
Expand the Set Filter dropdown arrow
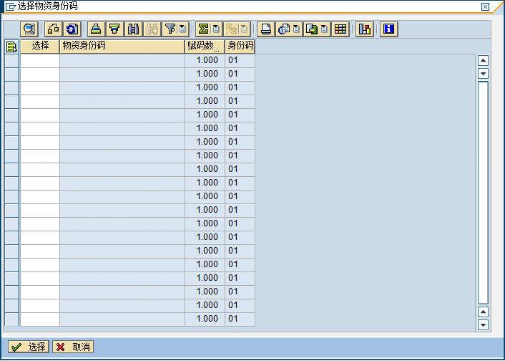[182, 29]
